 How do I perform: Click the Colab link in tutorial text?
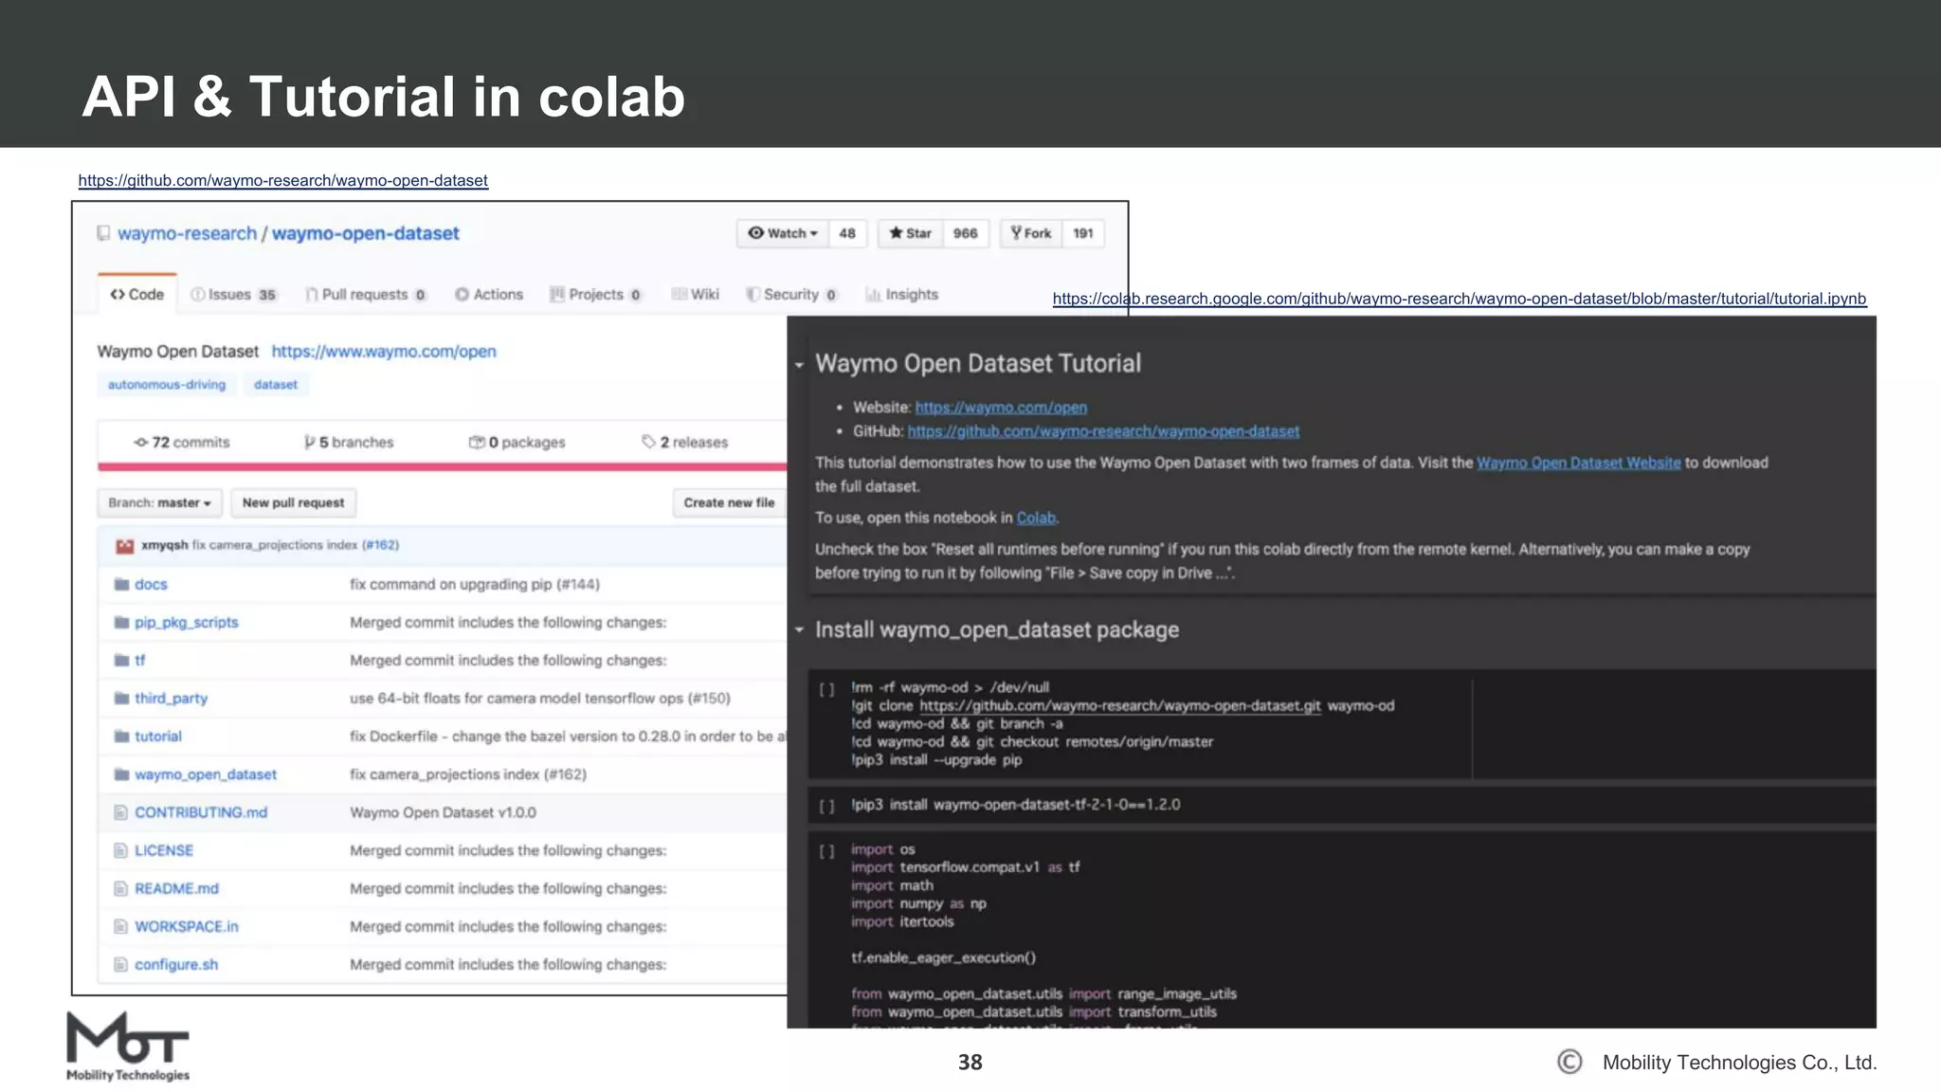(x=1036, y=518)
